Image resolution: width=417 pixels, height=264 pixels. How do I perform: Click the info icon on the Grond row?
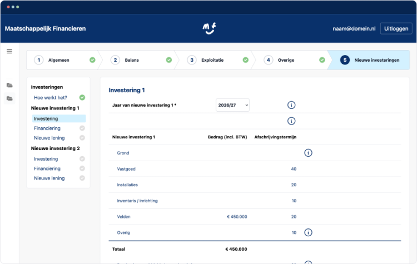tap(308, 153)
